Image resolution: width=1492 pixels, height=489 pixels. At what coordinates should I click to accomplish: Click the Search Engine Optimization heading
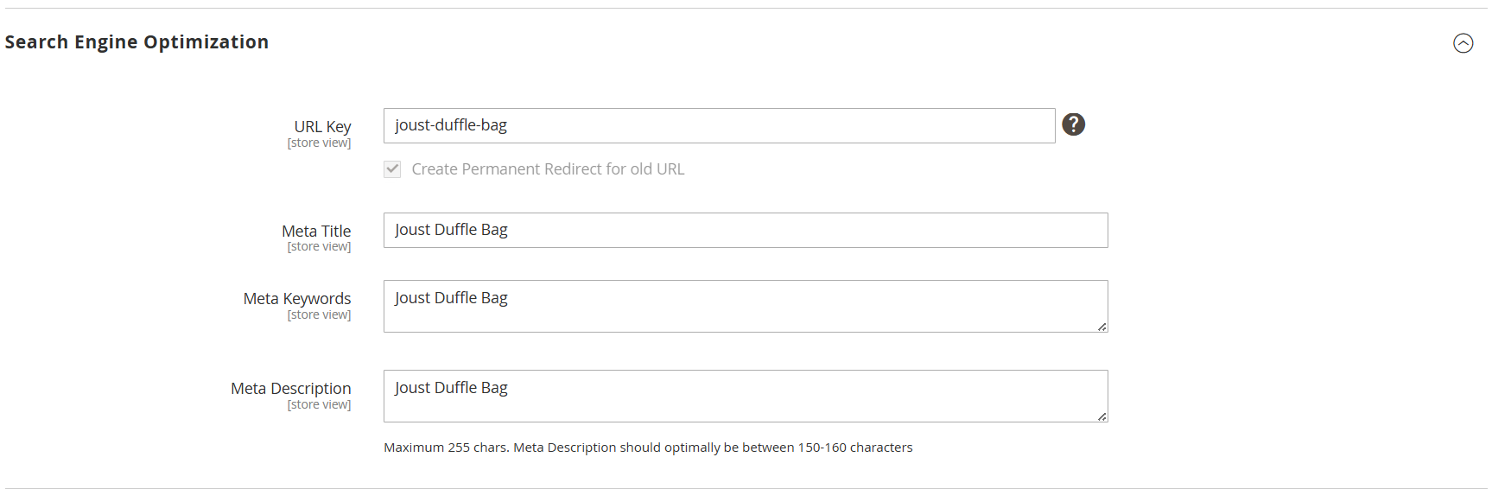[137, 42]
